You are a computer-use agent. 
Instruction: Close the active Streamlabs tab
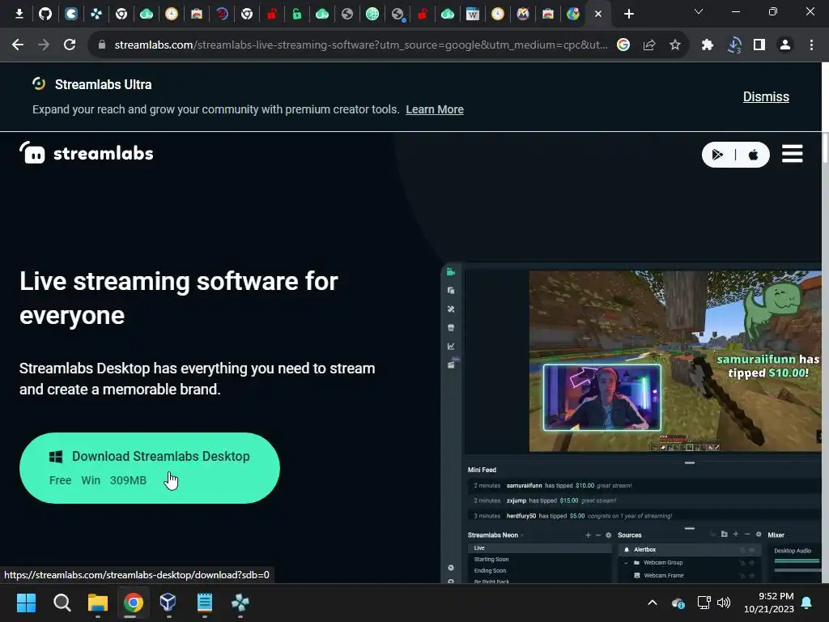point(598,15)
